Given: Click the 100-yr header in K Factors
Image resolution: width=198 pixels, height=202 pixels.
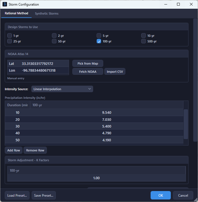Looking at the screenshot, I should click(x=96, y=171).
